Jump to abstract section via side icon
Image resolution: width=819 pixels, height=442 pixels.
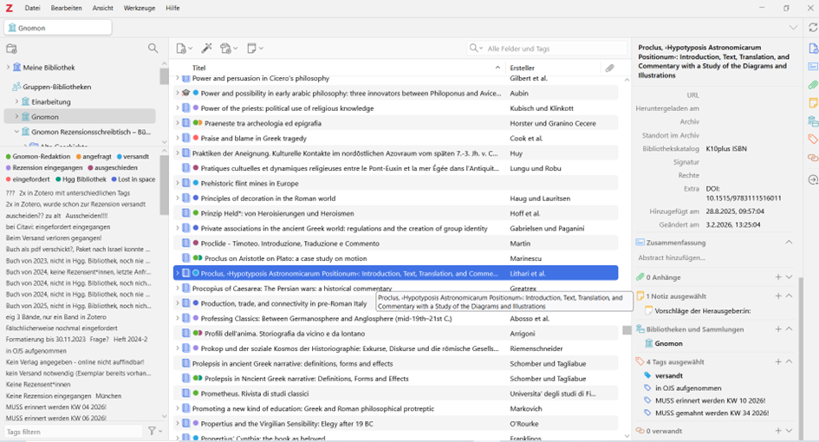(x=813, y=67)
